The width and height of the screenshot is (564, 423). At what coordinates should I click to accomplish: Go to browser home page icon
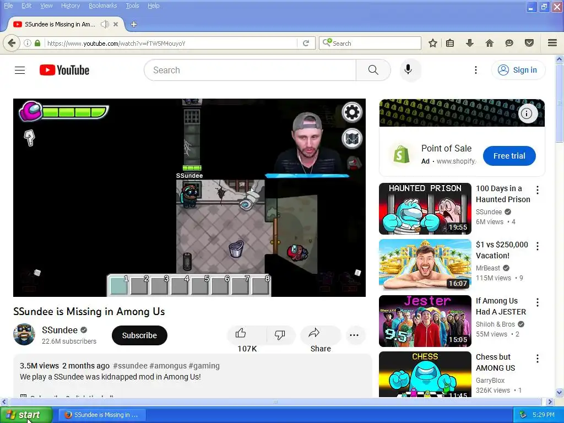tap(489, 43)
